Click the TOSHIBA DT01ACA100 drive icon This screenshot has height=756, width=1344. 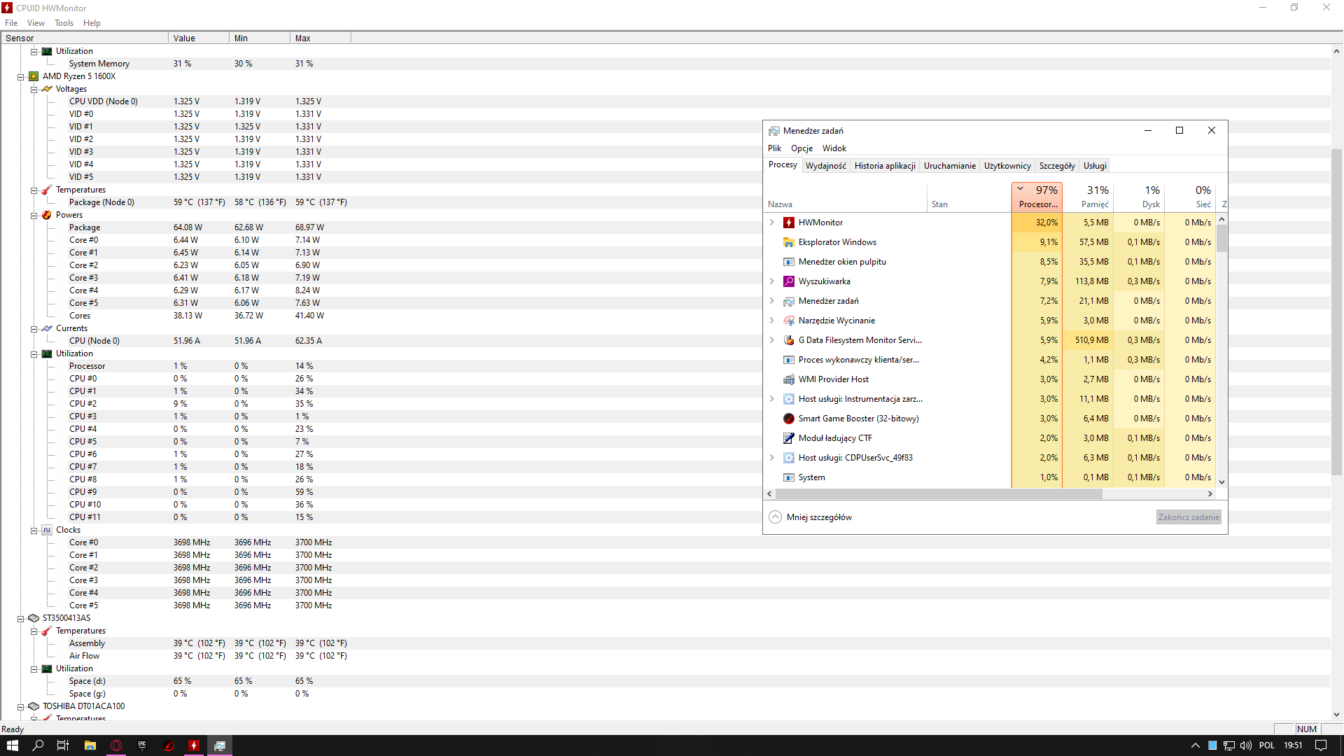tap(34, 706)
